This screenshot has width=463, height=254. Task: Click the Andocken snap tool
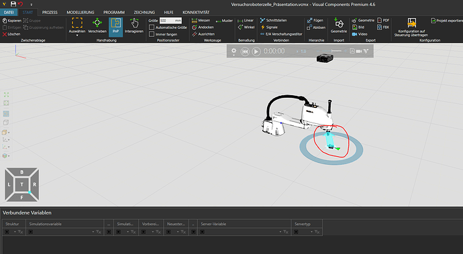(x=203, y=27)
